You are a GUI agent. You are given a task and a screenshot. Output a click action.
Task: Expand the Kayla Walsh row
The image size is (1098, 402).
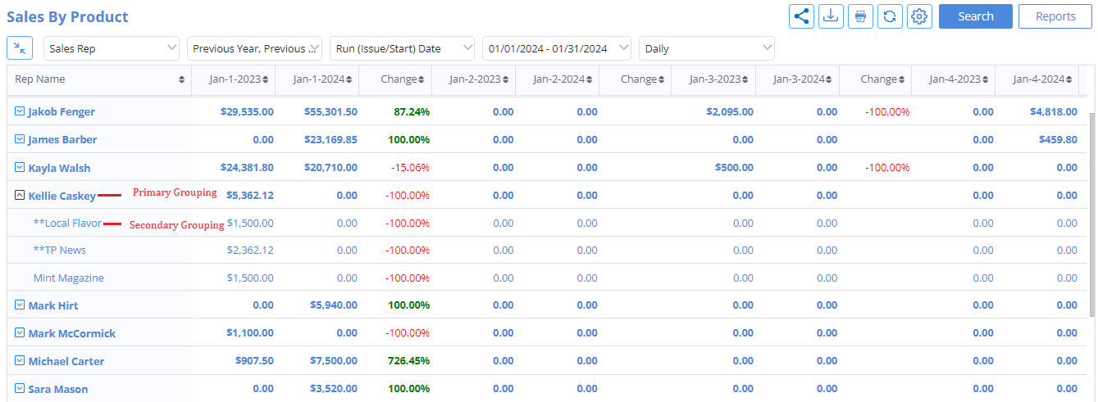click(x=20, y=167)
